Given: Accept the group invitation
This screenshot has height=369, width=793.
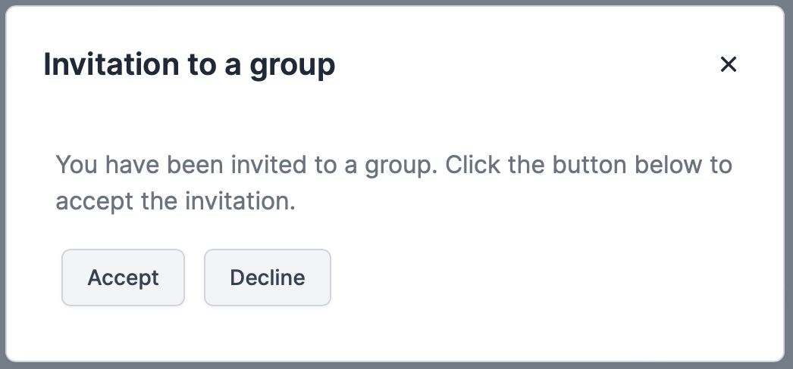Looking at the screenshot, I should [123, 278].
